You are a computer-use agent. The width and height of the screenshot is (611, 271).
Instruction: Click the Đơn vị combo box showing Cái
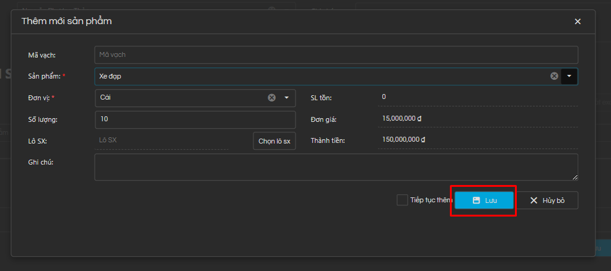click(180, 98)
